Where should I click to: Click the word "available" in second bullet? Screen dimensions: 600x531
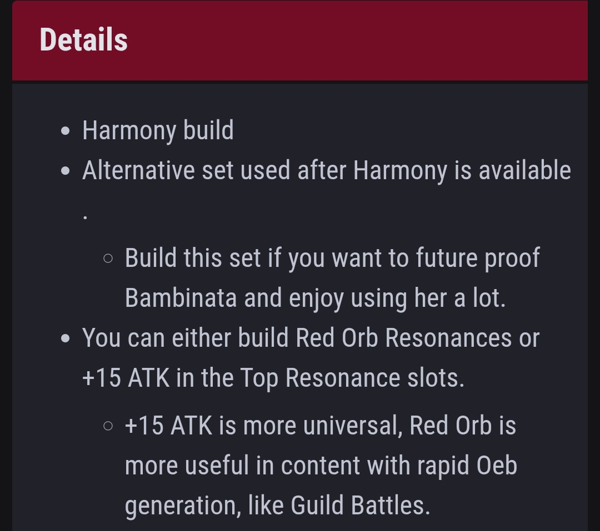coord(525,170)
